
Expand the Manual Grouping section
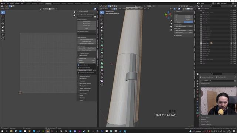click(84, 91)
